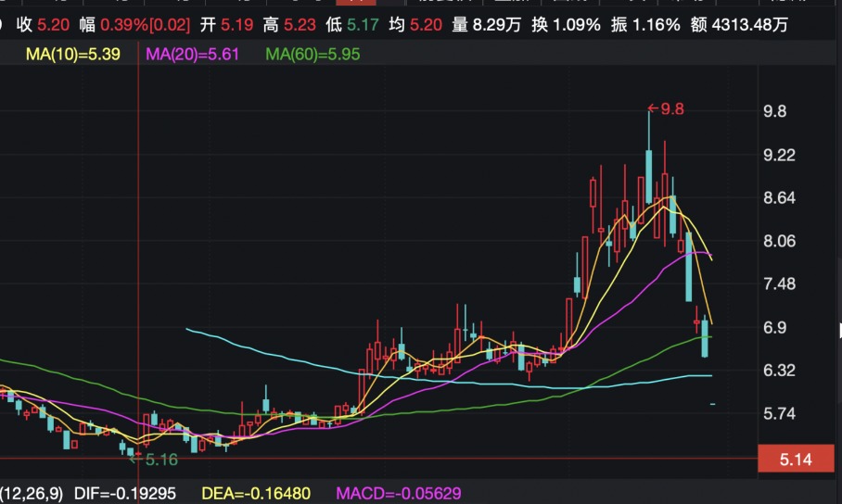The width and height of the screenshot is (842, 504).
Task: Click the 9.8 high price arrow marker
Action: pos(666,109)
